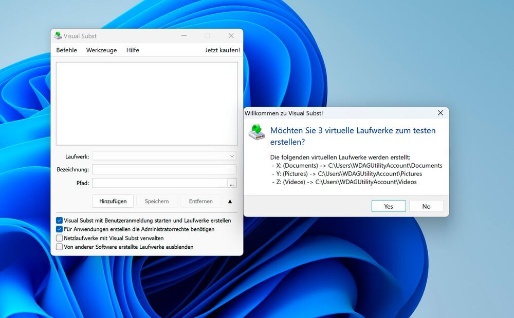Enable hiding drives created by other software

[x=59, y=247]
